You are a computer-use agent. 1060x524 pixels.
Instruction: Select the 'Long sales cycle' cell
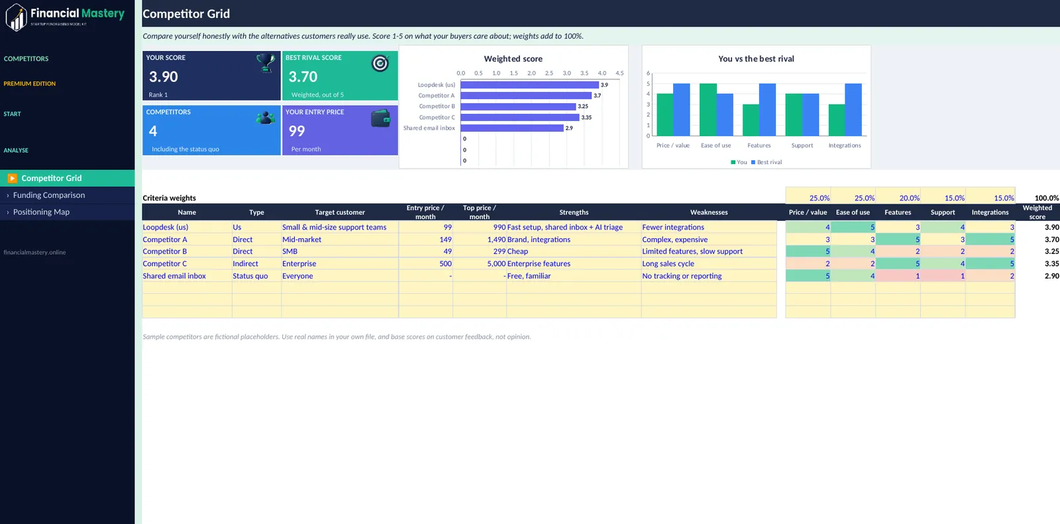(x=709, y=263)
